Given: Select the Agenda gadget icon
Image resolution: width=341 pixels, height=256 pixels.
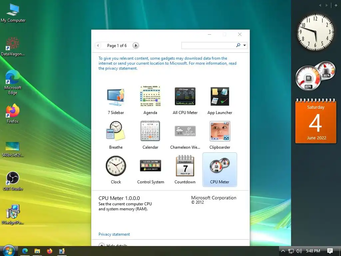Looking at the screenshot, I should (x=150, y=96).
